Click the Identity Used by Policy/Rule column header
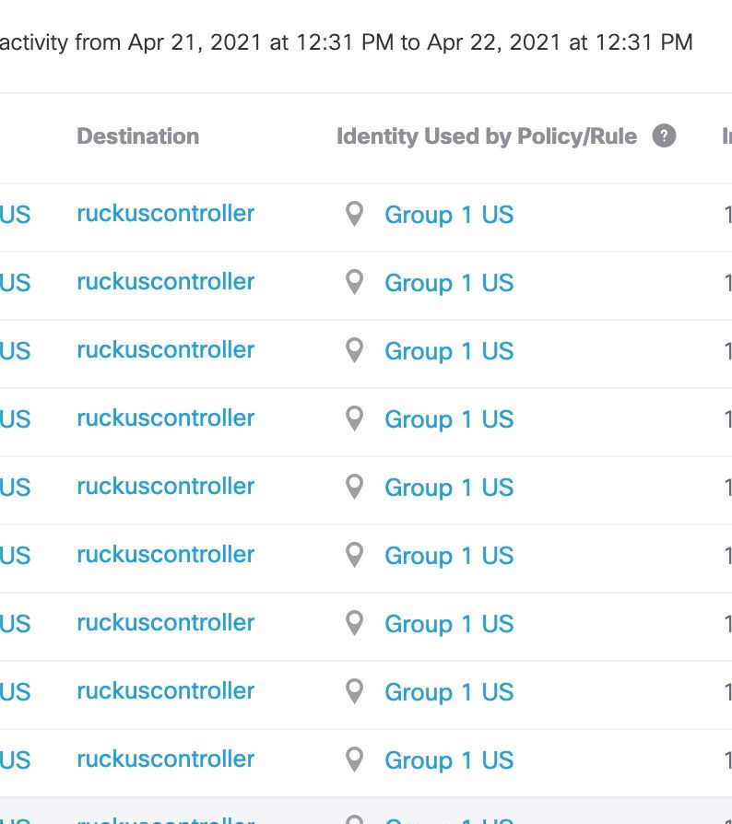This screenshot has width=732, height=824. 486,136
